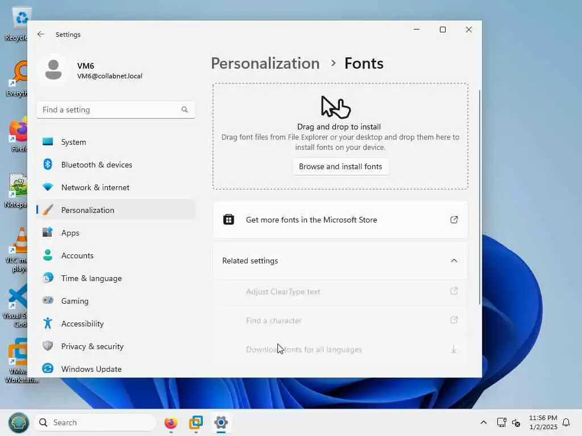Click the external link icon for Microsoft Store
The image size is (582, 436).
[x=454, y=220]
